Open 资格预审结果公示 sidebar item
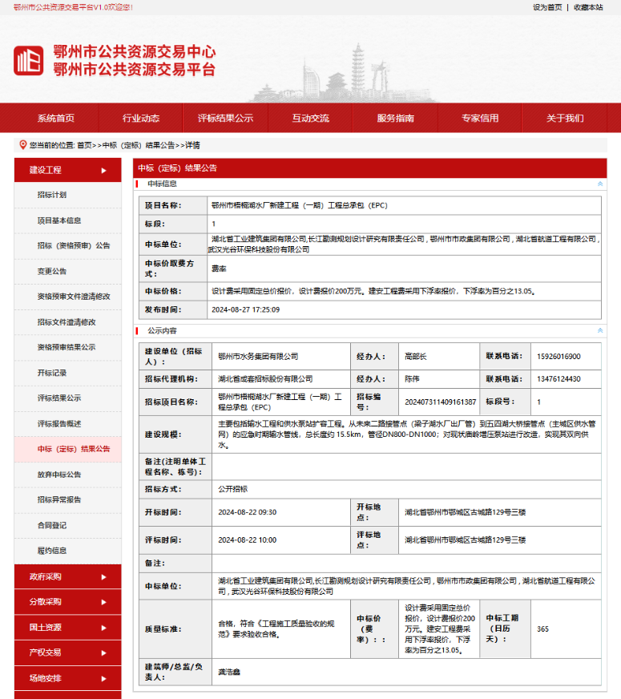 (67, 347)
